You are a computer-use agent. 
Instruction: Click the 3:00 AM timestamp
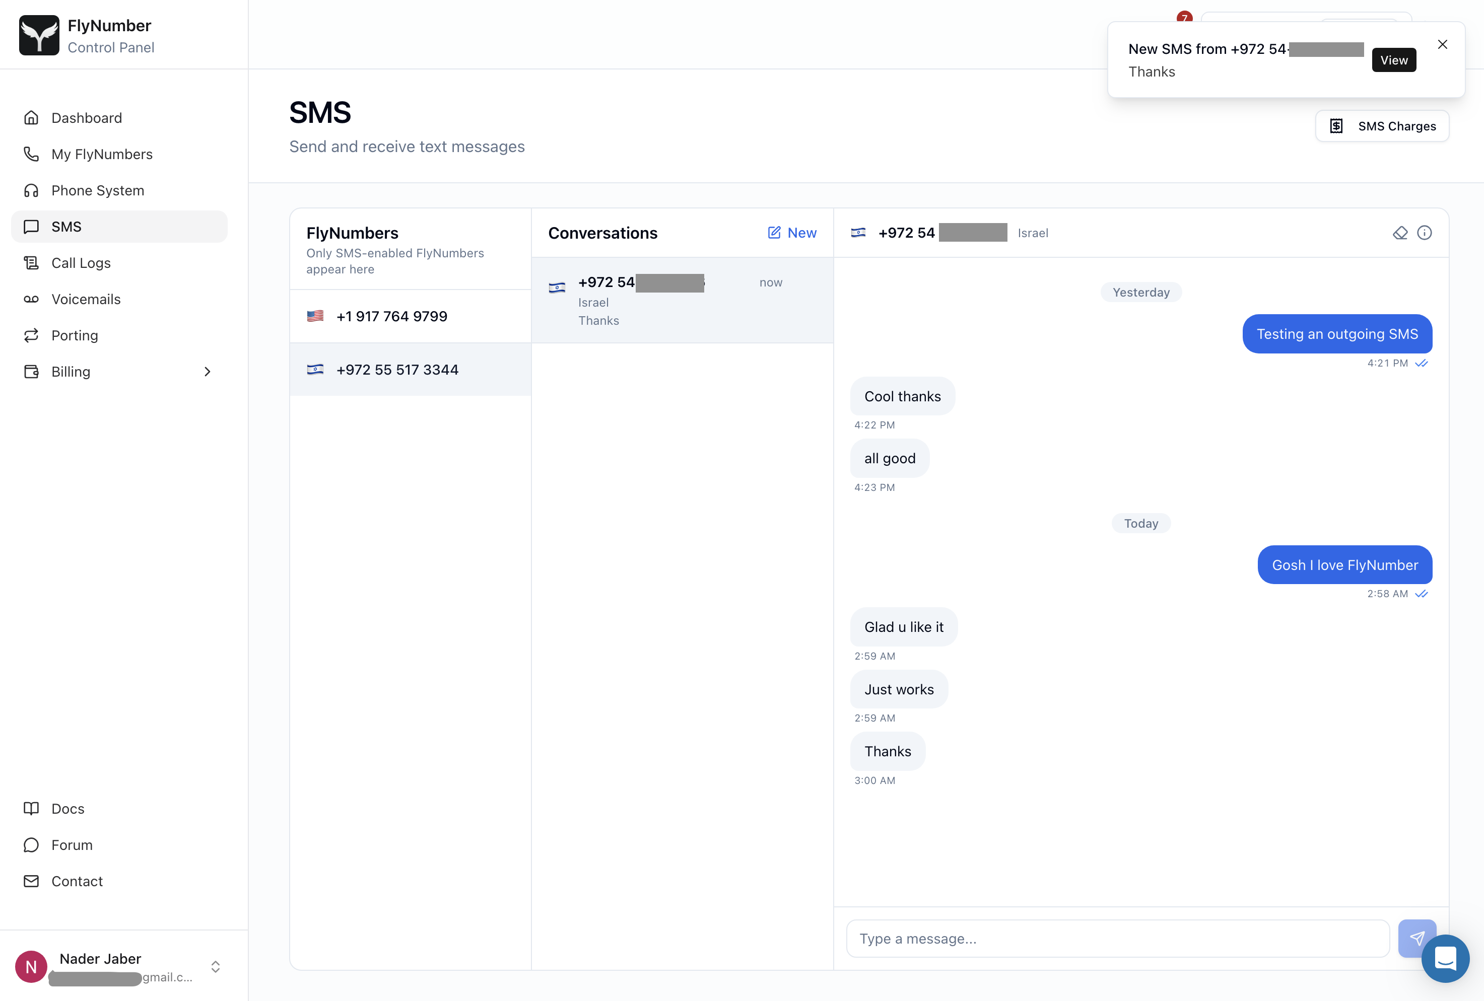click(x=874, y=780)
